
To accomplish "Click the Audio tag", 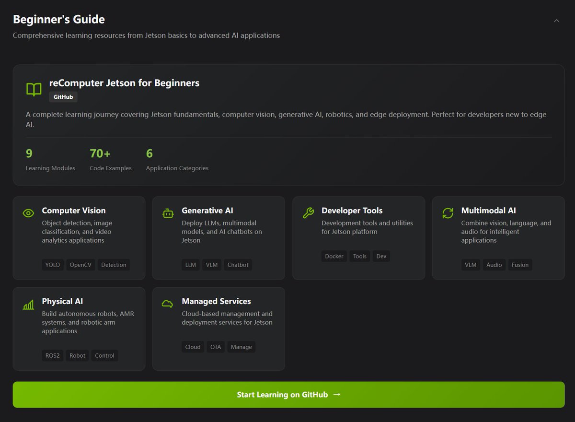I will (494, 265).
